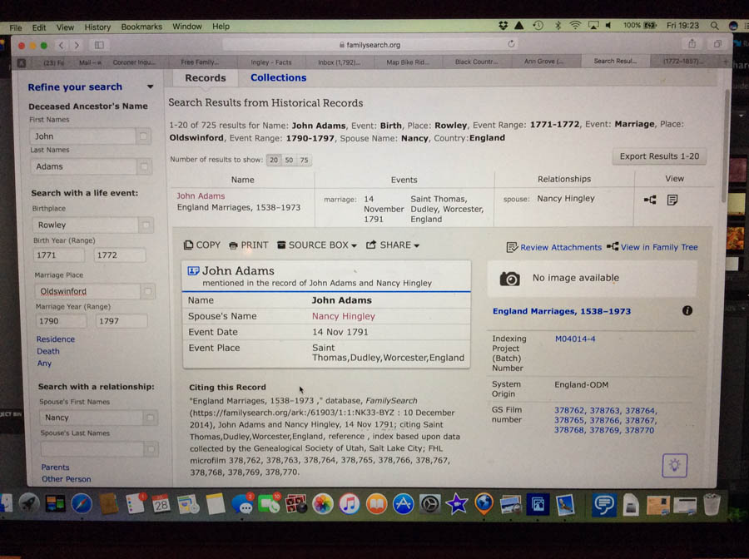
Task: Toggle exact-match checkbox beside Last Names field
Action: click(144, 166)
